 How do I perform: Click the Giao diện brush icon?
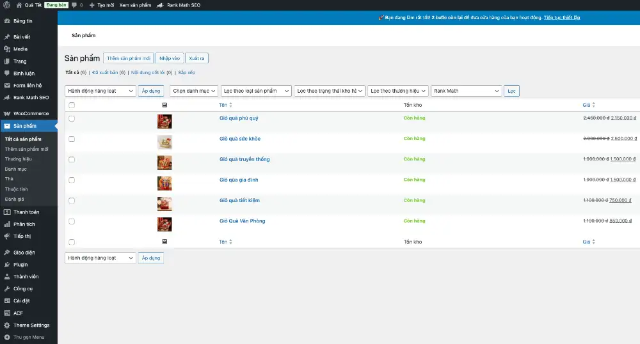point(7,253)
